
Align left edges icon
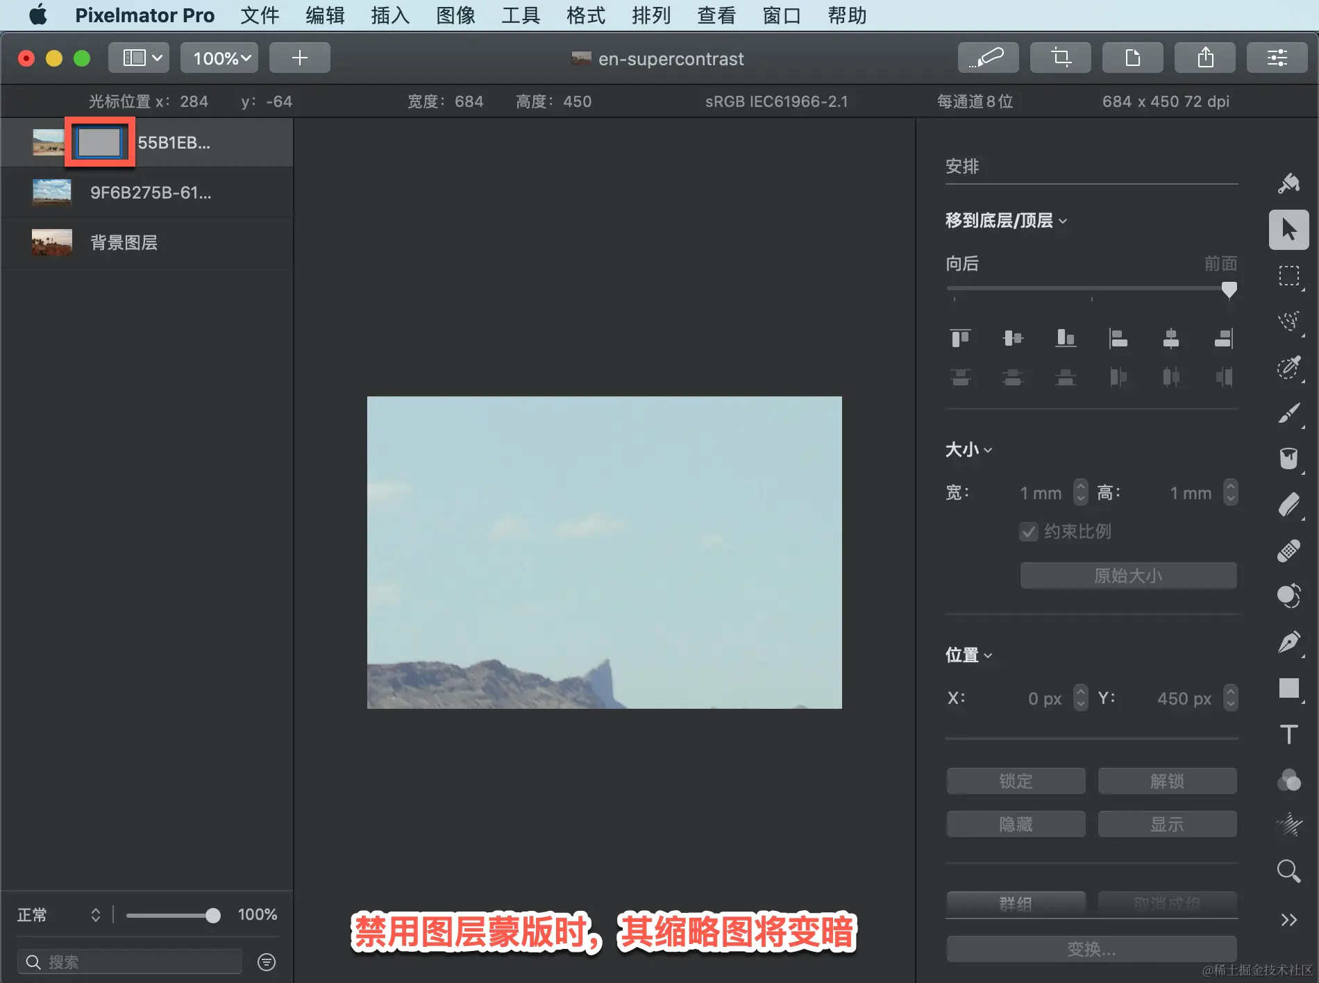pyautogui.click(x=1118, y=338)
